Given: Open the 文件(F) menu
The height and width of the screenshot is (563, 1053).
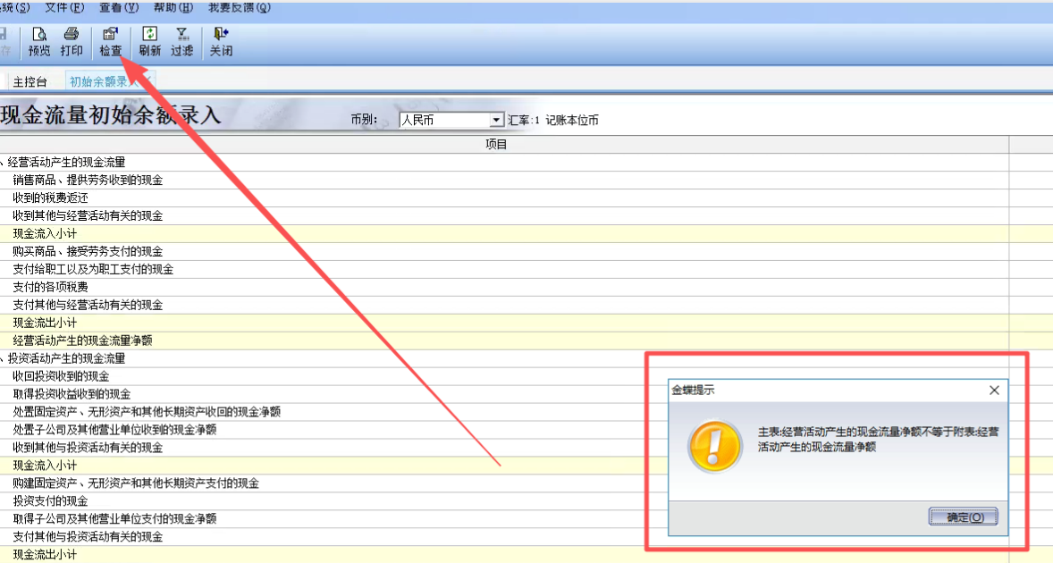Looking at the screenshot, I should (64, 8).
